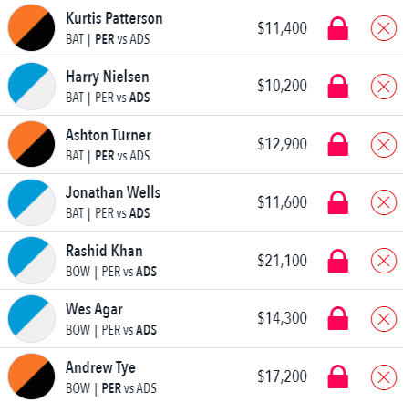Click Wes Agar's blue-white team badge
Viewport: 403px width, 402px height.
click(x=32, y=319)
